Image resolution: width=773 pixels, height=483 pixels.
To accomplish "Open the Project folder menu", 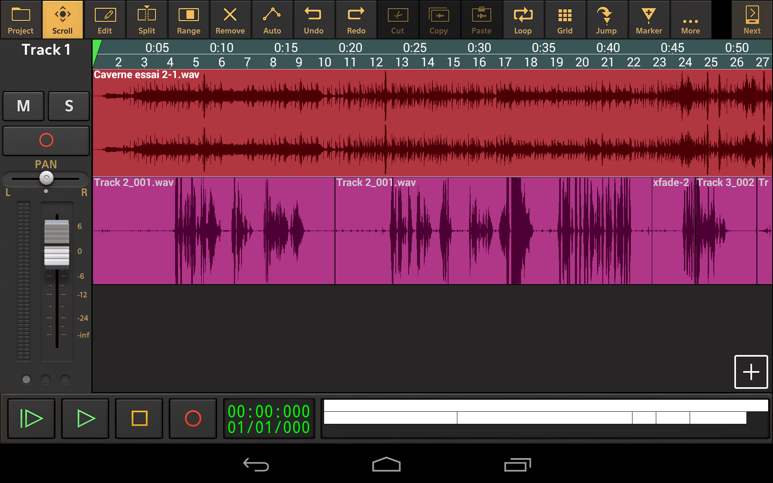I will click(x=21, y=20).
